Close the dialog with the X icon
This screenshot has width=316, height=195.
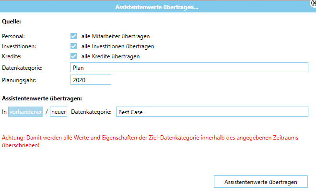[314, 3]
